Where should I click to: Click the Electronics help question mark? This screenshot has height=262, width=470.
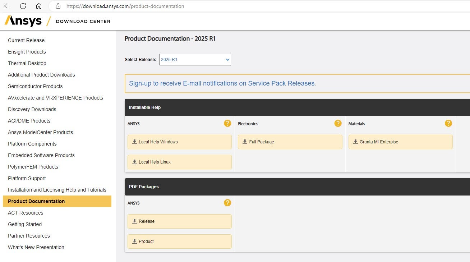click(x=338, y=123)
